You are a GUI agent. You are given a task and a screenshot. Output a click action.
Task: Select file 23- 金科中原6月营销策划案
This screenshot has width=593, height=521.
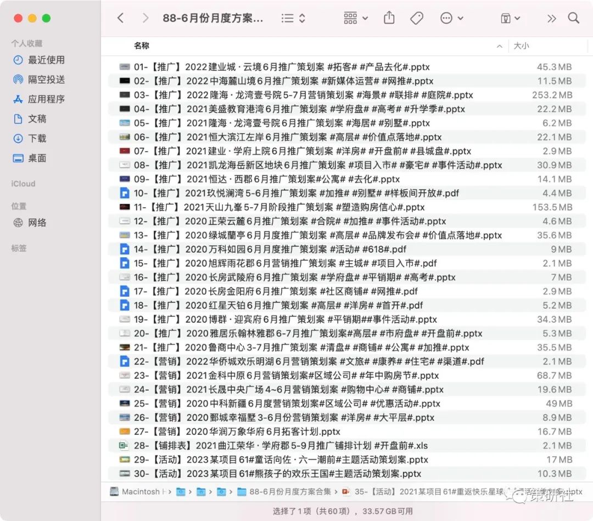pos(347,375)
